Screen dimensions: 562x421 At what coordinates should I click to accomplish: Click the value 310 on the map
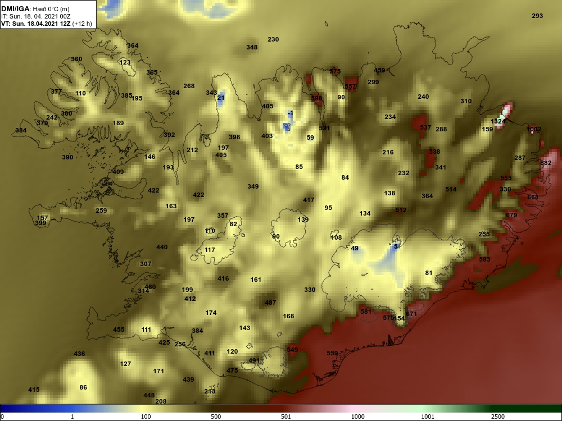[x=466, y=102]
